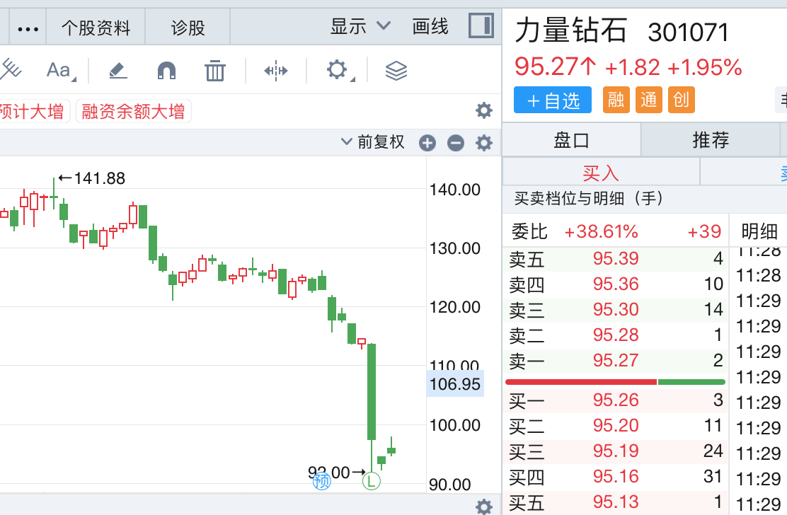Select the text annotation tool (Aa)
Screen dimensions: 787x515
coord(59,70)
